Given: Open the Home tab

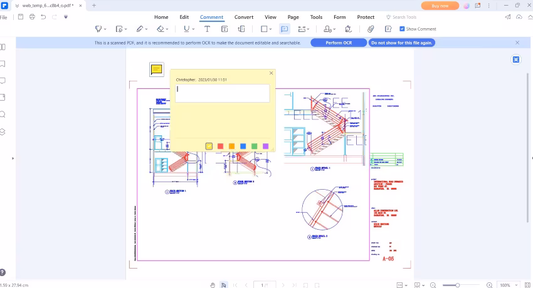Looking at the screenshot, I should (x=161, y=17).
